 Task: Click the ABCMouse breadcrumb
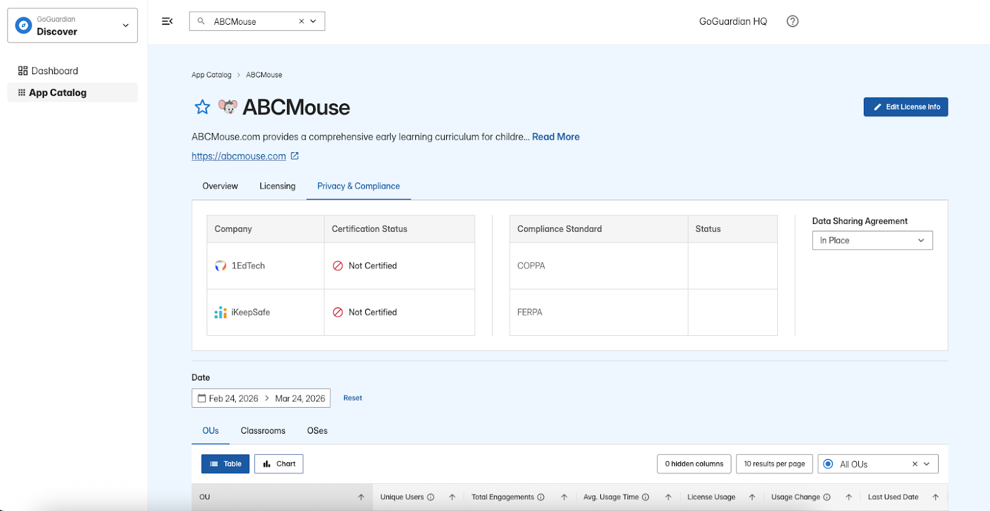tap(264, 75)
